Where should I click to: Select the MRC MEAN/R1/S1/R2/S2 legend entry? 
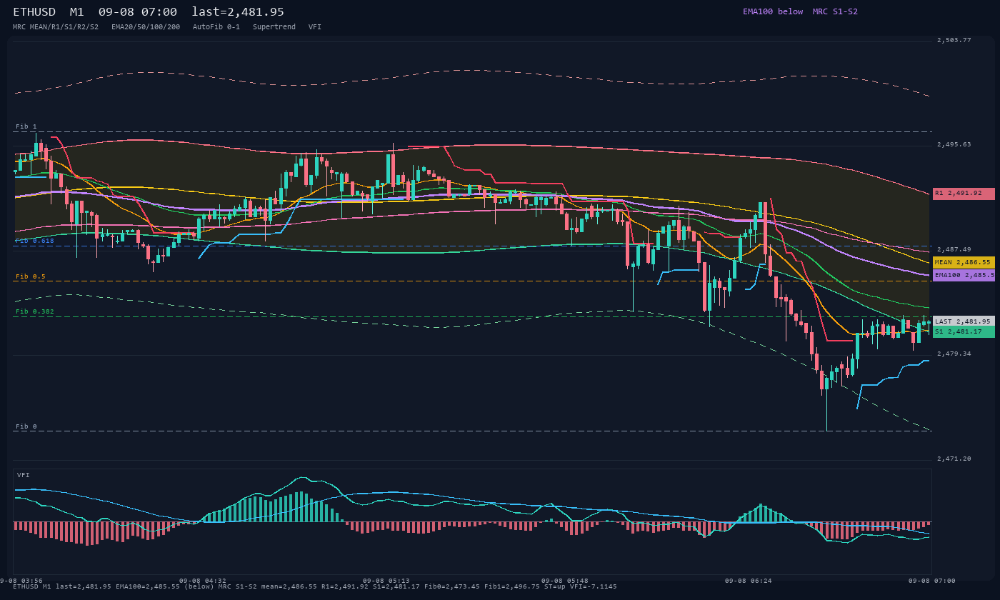[x=56, y=26]
